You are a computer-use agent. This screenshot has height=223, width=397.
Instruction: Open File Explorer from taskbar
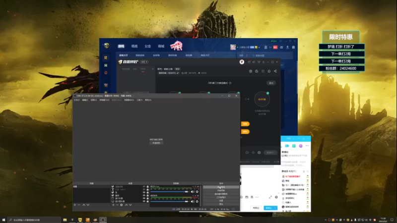(x=65, y=220)
